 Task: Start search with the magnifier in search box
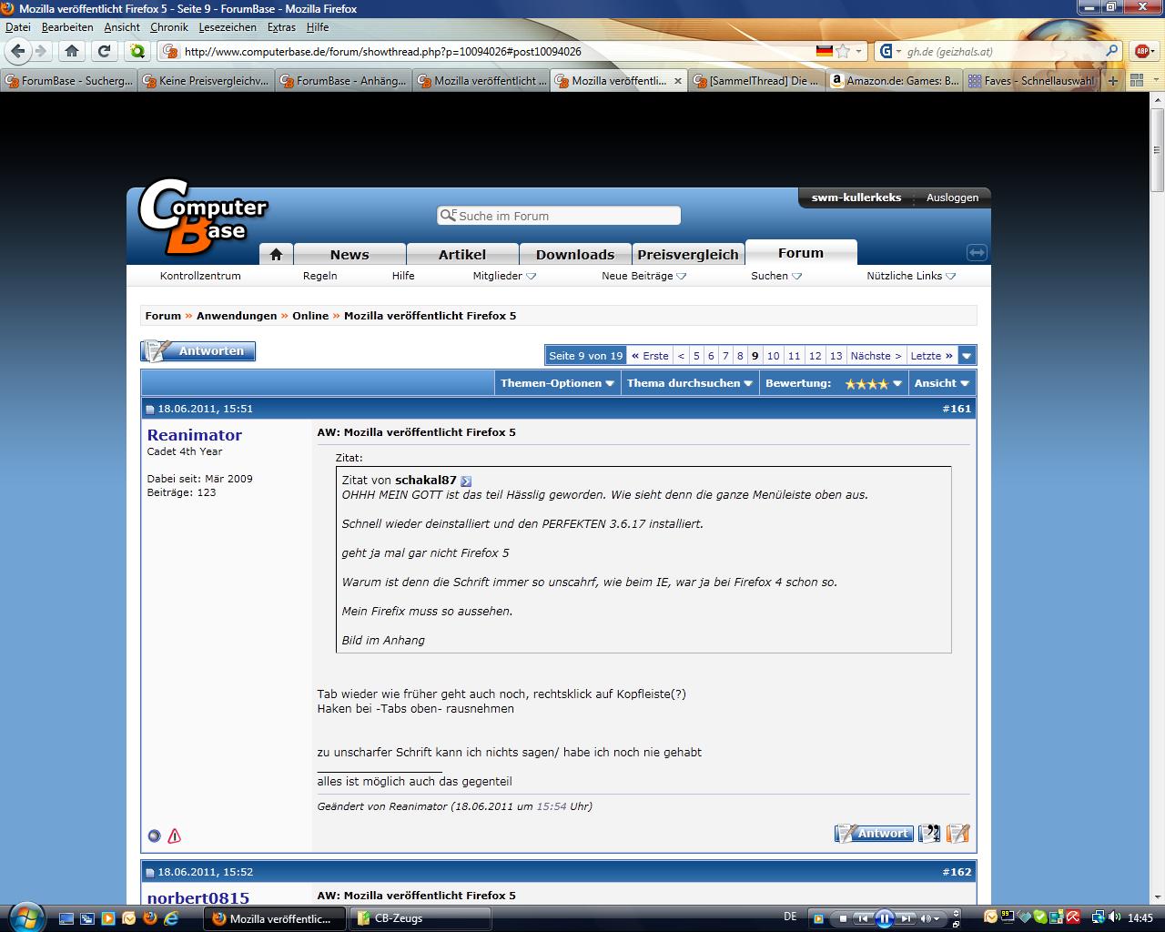pyautogui.click(x=1111, y=51)
